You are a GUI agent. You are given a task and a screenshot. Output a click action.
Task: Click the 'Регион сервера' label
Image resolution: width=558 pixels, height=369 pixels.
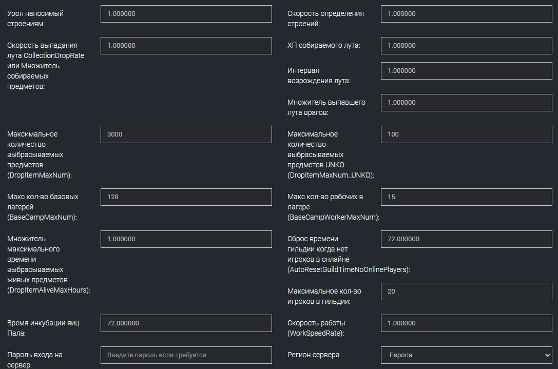pyautogui.click(x=313, y=355)
